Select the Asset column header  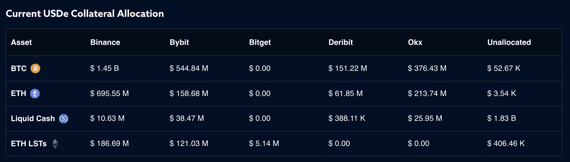(21, 42)
